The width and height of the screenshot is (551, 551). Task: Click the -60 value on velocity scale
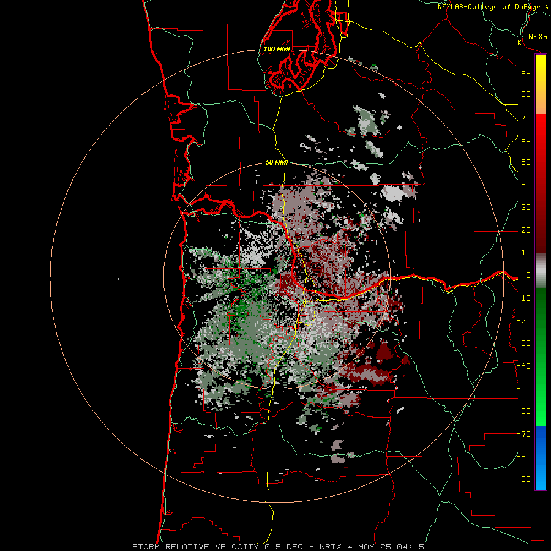(x=523, y=411)
